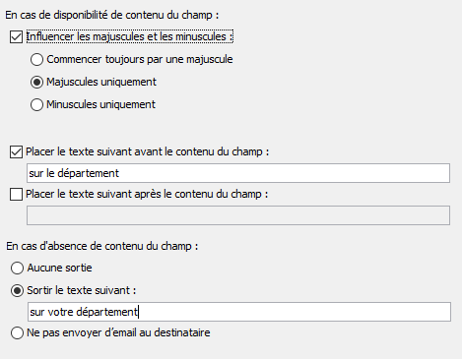Click the 'Commencer toujours par une majuscule' label text
This screenshot has height=359, width=462.
[140, 59]
